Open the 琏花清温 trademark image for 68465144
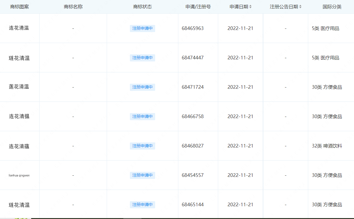The image size is (354, 219). pyautogui.click(x=19, y=205)
